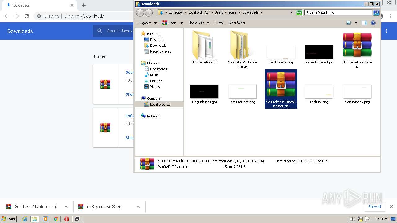Open Chrome Downloads three-dot menu

click(x=386, y=31)
